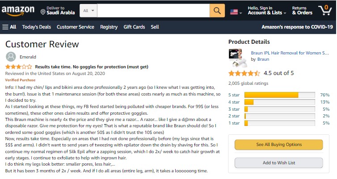Open the All search category dropdown
This screenshot has width=337, height=179.
click(88, 10)
